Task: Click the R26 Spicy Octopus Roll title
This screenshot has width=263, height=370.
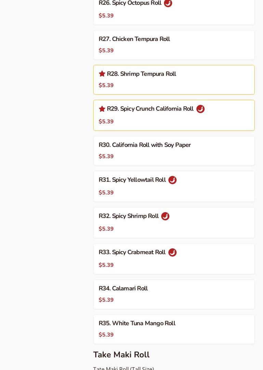Action: click(130, 3)
